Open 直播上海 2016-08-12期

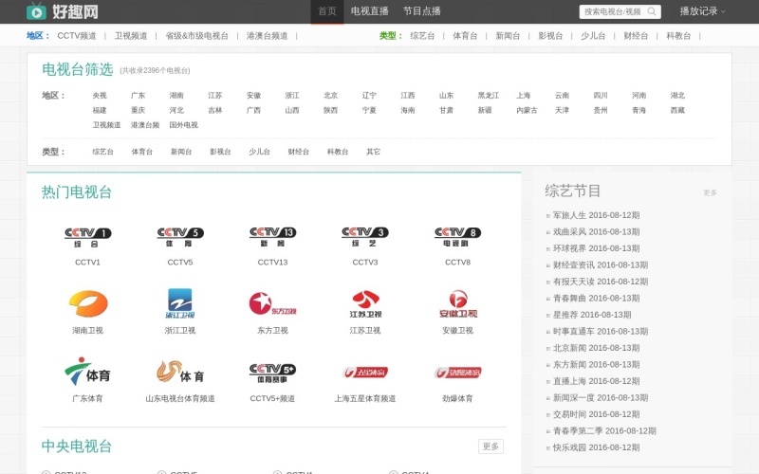(597, 381)
